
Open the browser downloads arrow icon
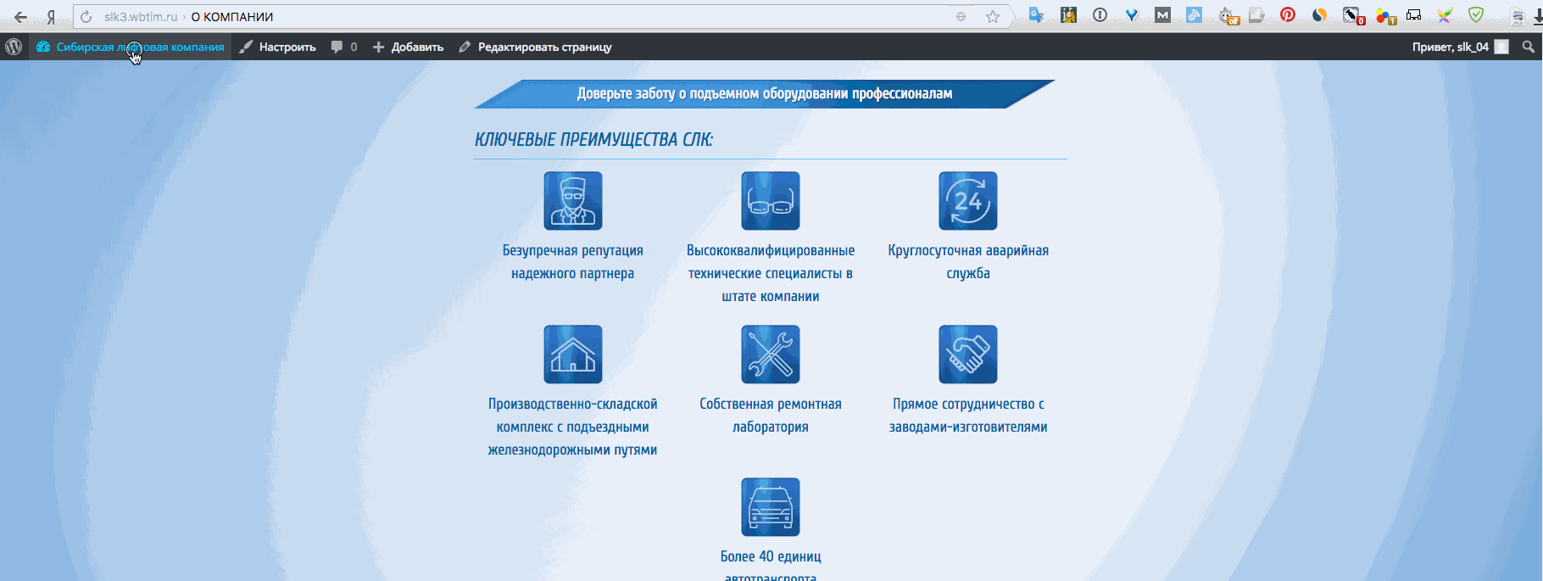tap(1538, 17)
